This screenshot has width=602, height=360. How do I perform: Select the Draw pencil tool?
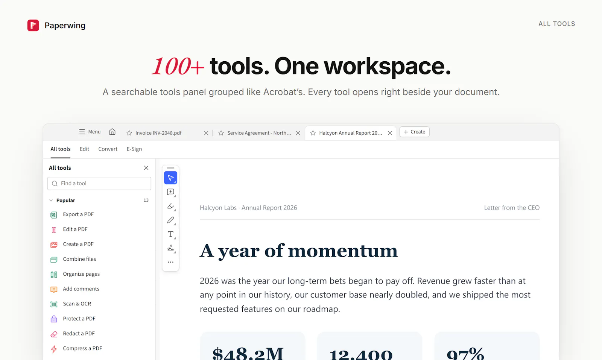click(170, 220)
